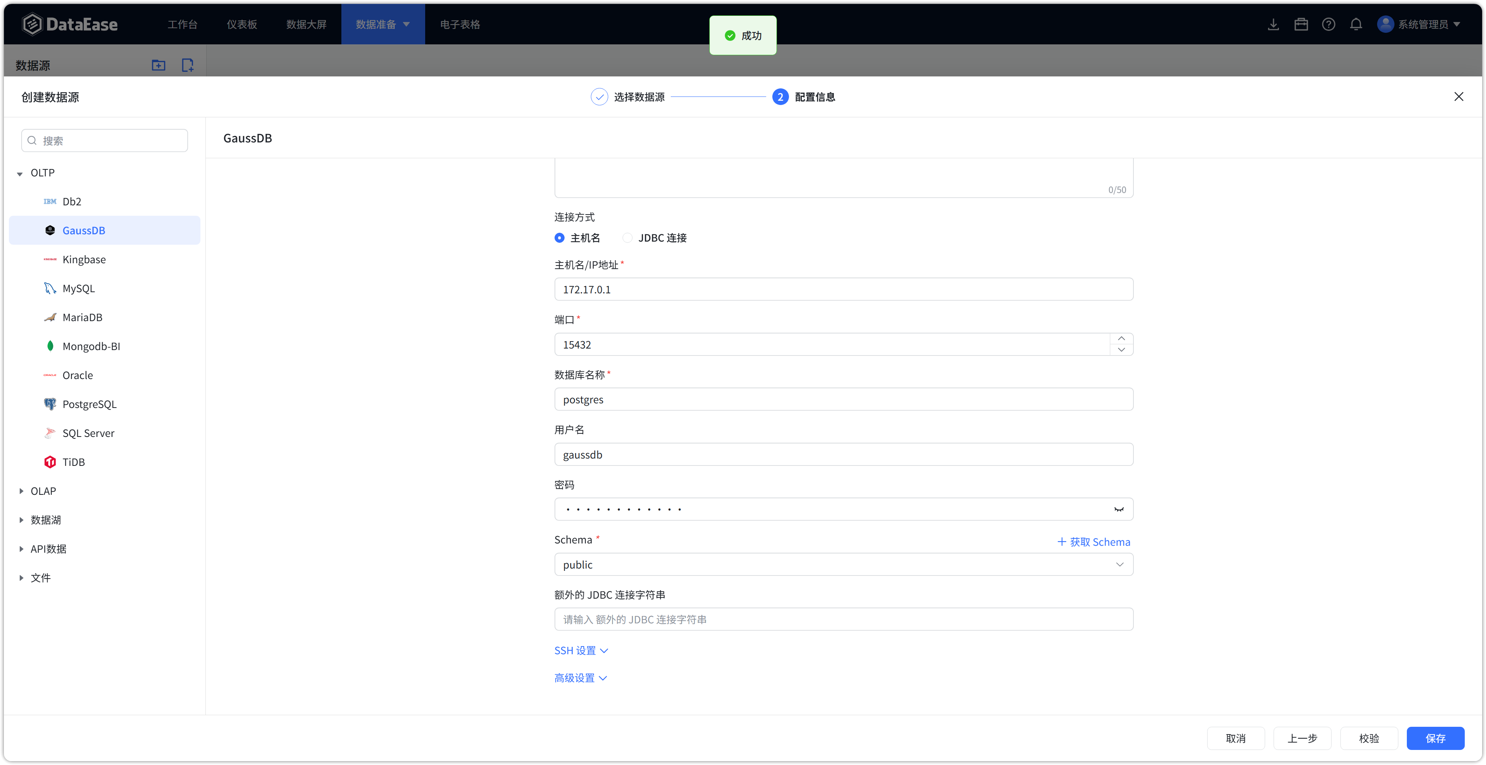Click the DataEase logo
Image resolution: width=1486 pixels, height=765 pixels.
(70, 24)
